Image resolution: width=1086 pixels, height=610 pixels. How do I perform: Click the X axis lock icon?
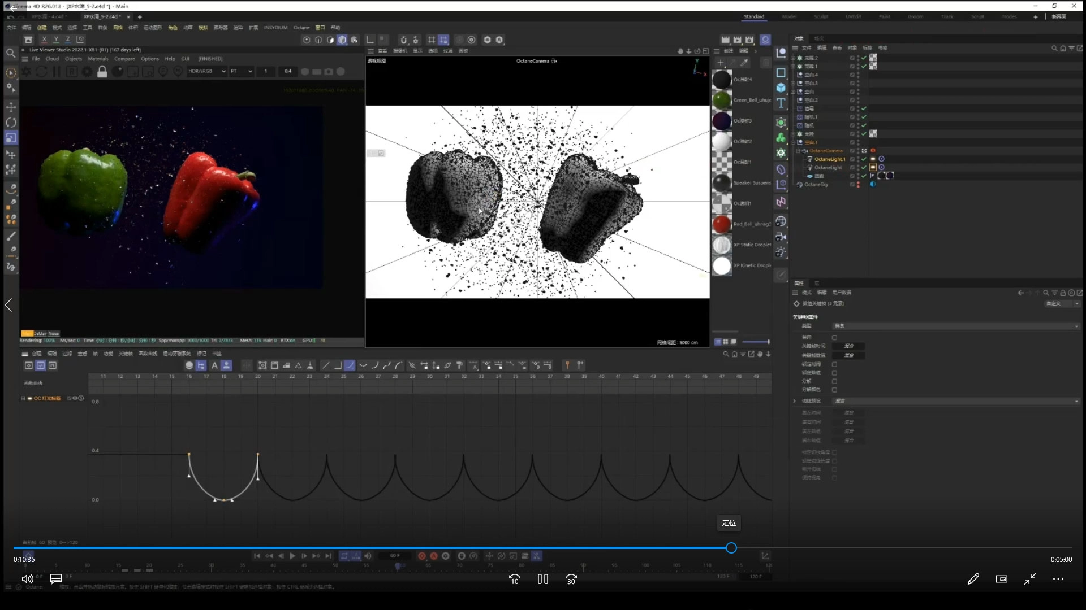[x=44, y=40]
